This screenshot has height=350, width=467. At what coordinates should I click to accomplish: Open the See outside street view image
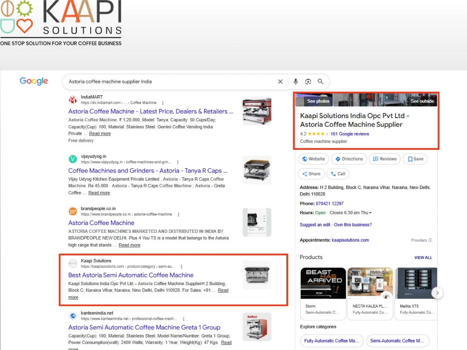tap(385, 100)
